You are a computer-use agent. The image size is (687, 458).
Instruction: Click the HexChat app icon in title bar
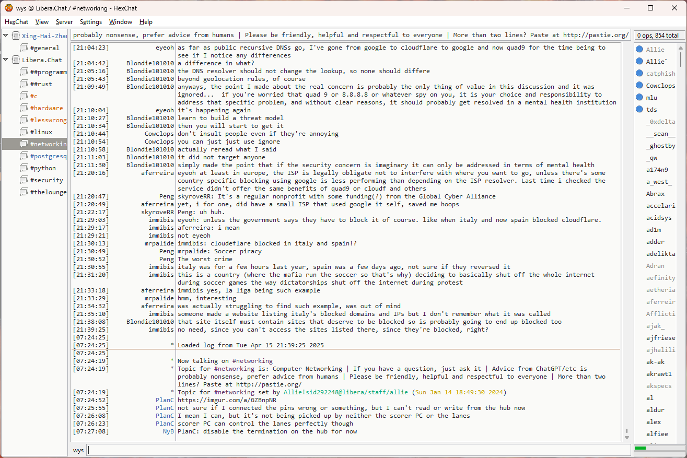coord(9,8)
